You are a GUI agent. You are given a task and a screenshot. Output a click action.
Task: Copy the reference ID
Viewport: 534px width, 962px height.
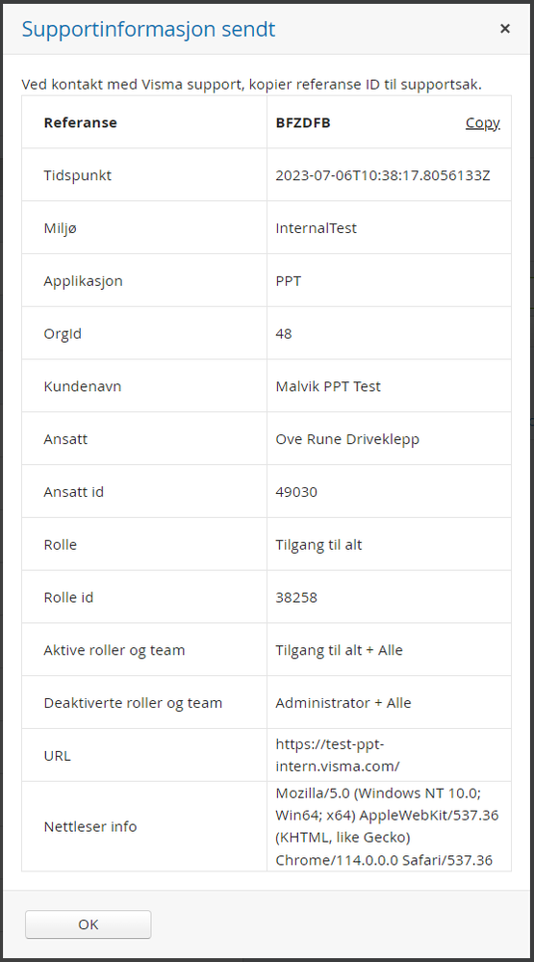(x=482, y=122)
